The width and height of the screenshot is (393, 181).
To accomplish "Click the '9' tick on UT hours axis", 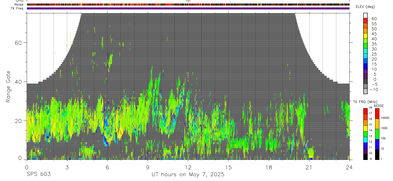I will click(148, 167).
